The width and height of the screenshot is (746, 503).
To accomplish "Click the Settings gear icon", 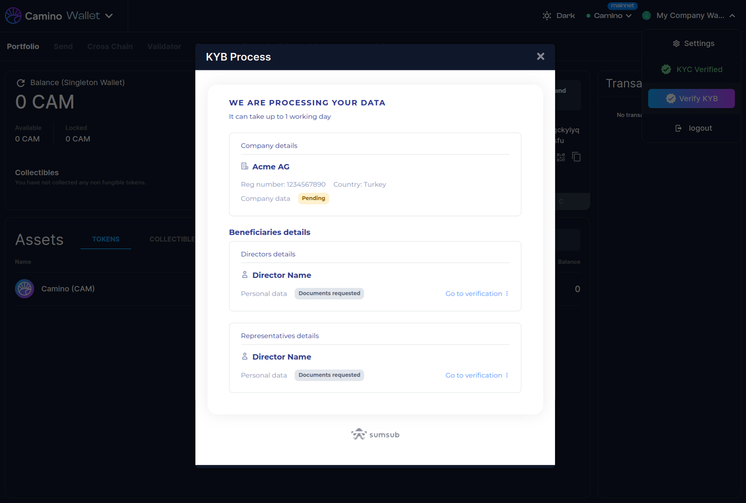I will pos(676,44).
